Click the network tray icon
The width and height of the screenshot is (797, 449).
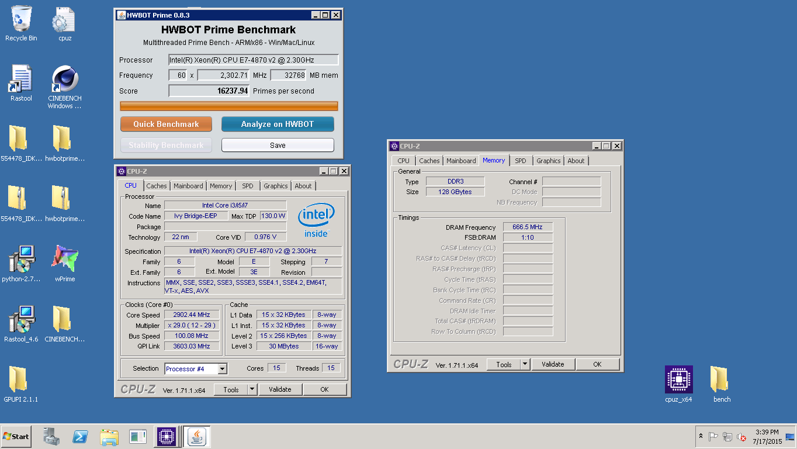tap(727, 437)
